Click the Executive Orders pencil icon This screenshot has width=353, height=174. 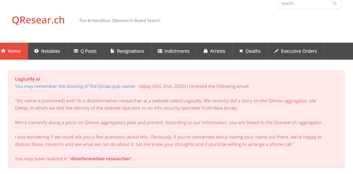point(277,51)
